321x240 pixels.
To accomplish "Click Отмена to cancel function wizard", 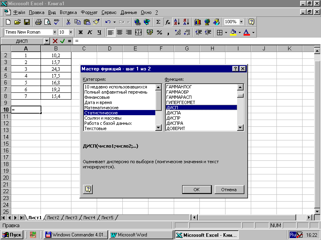I will click(x=229, y=190).
